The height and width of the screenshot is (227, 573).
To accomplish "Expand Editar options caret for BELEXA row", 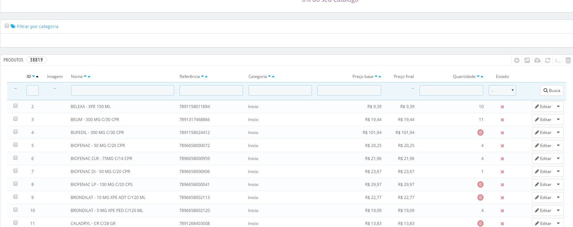I will [x=558, y=107].
